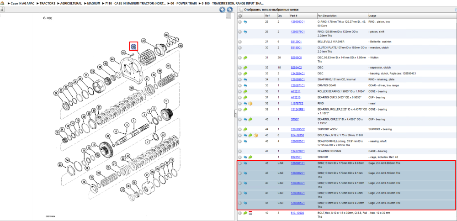Click blue arrow icon on O-RING row
This screenshot has width=457, height=221.
click(x=245, y=22)
